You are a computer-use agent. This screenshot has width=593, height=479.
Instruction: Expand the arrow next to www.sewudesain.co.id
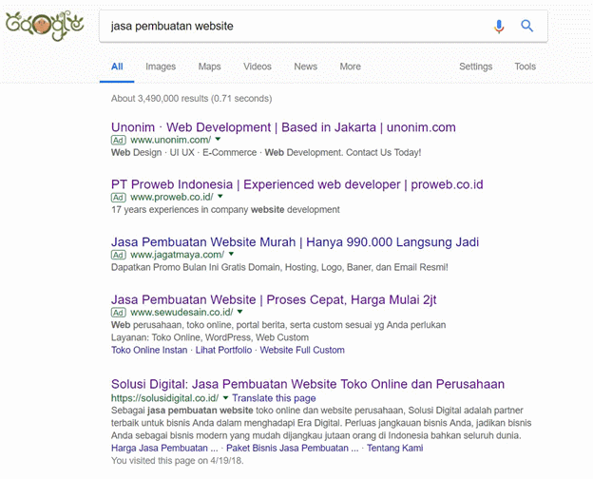coord(239,312)
